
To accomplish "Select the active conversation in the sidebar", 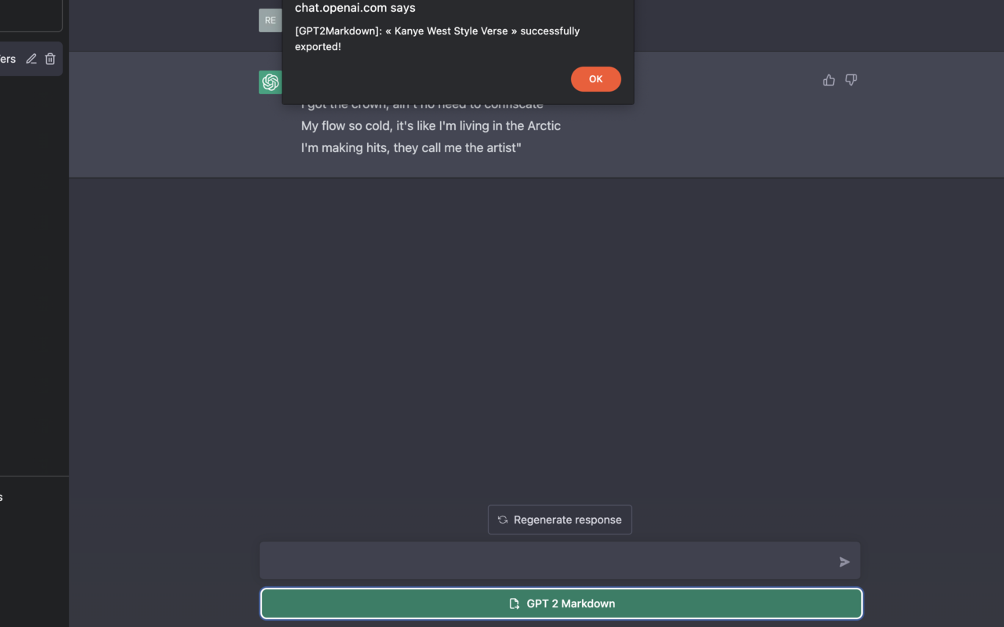I will coord(8,58).
